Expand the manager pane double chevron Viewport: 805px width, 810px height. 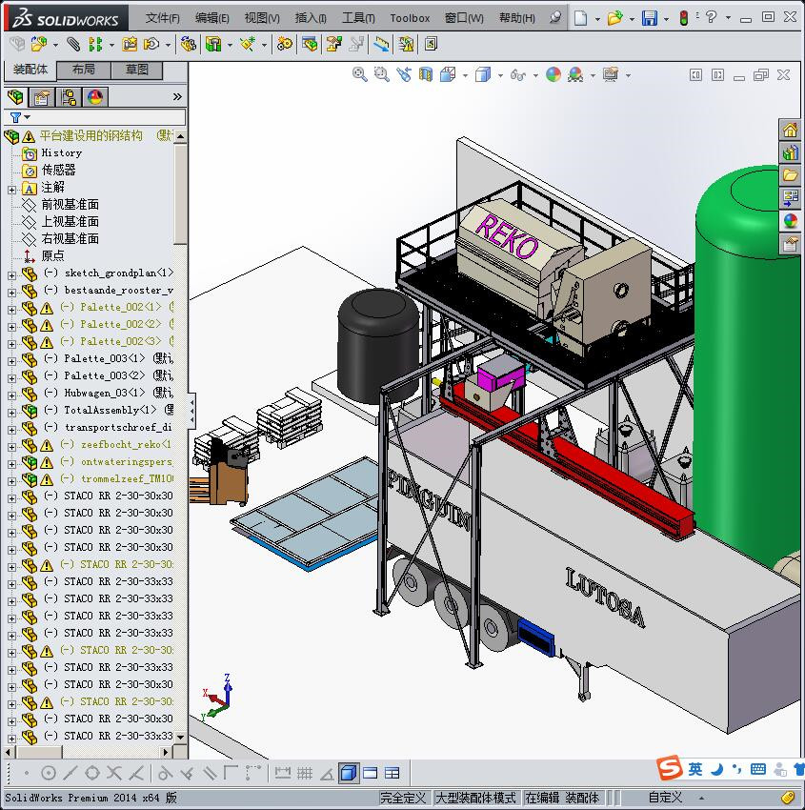(x=177, y=96)
